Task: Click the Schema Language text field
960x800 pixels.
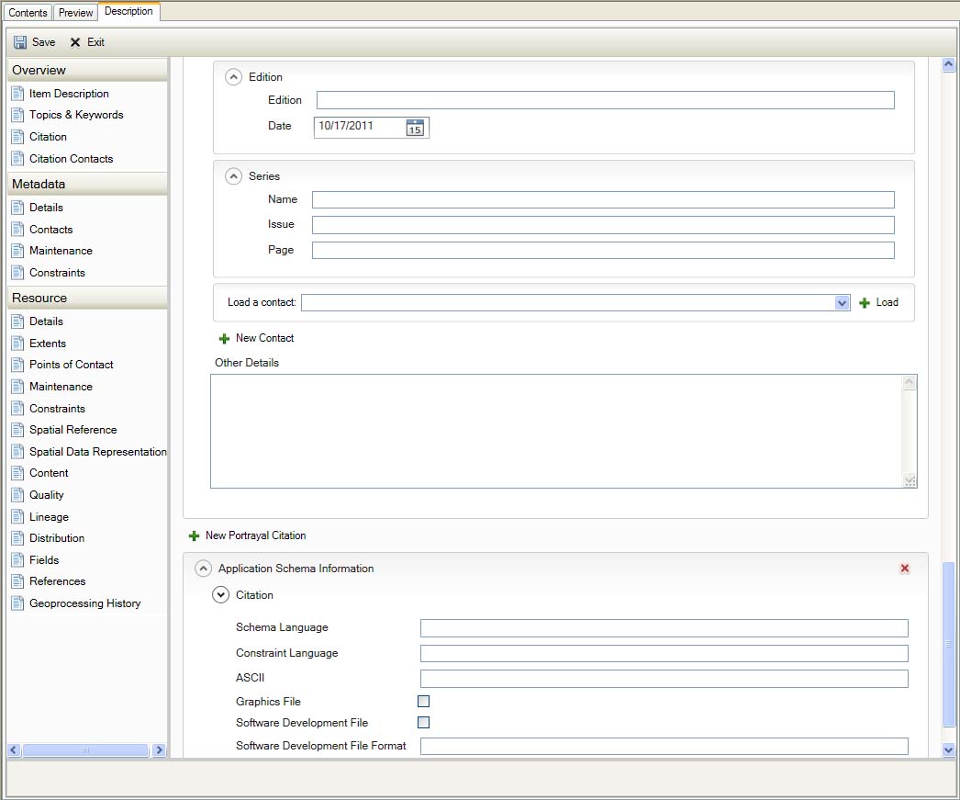Action: [x=664, y=628]
